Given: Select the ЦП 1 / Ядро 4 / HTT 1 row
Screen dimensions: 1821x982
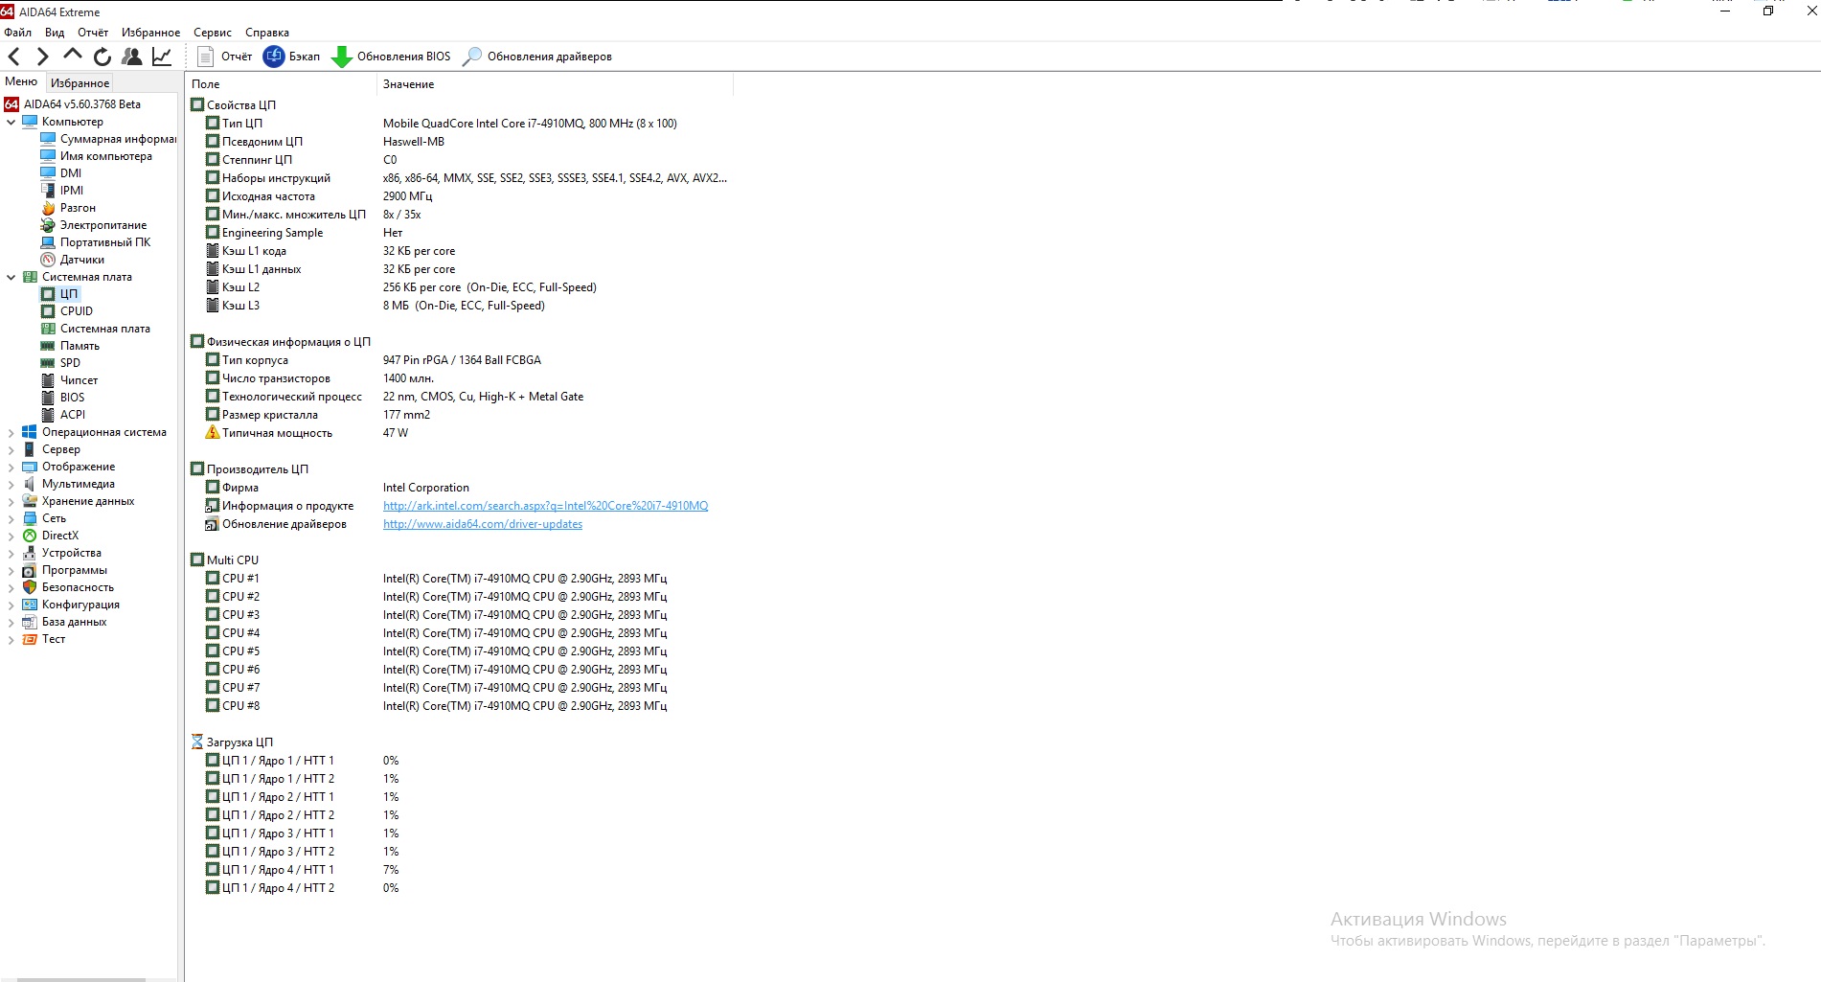Looking at the screenshot, I should [x=460, y=870].
